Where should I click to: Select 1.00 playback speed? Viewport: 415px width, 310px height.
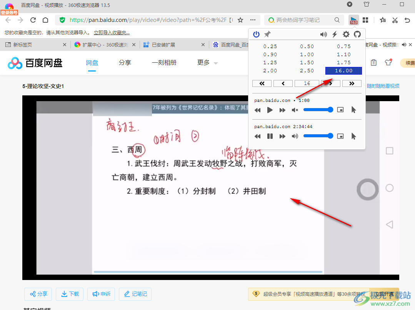307,55
